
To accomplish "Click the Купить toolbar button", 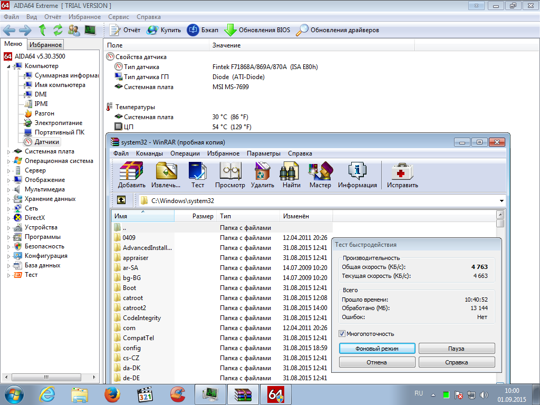I will click(x=163, y=30).
